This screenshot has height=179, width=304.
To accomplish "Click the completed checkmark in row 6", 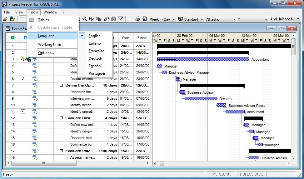I will [x=23, y=79].
